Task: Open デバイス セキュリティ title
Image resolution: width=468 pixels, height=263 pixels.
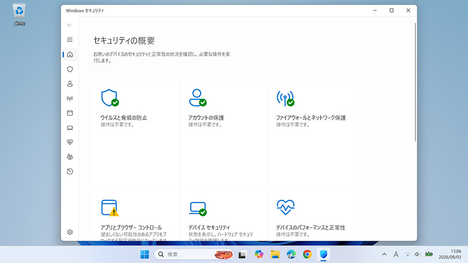Action: (x=209, y=227)
